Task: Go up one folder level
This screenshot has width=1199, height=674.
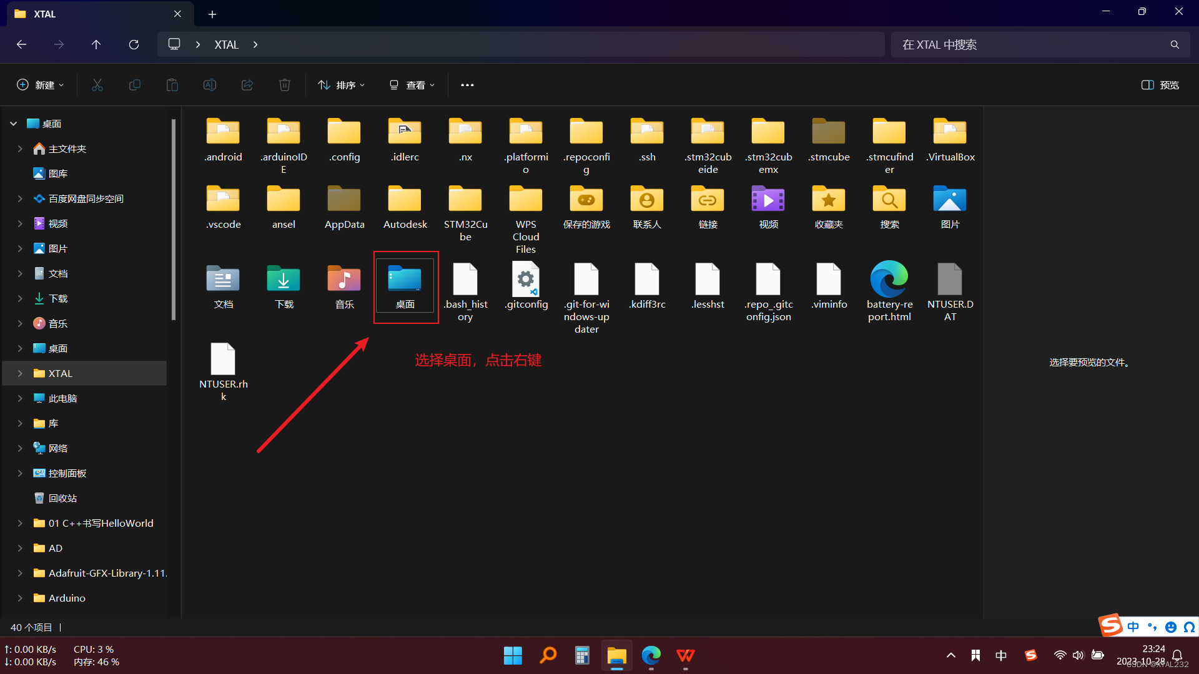Action: [96, 44]
